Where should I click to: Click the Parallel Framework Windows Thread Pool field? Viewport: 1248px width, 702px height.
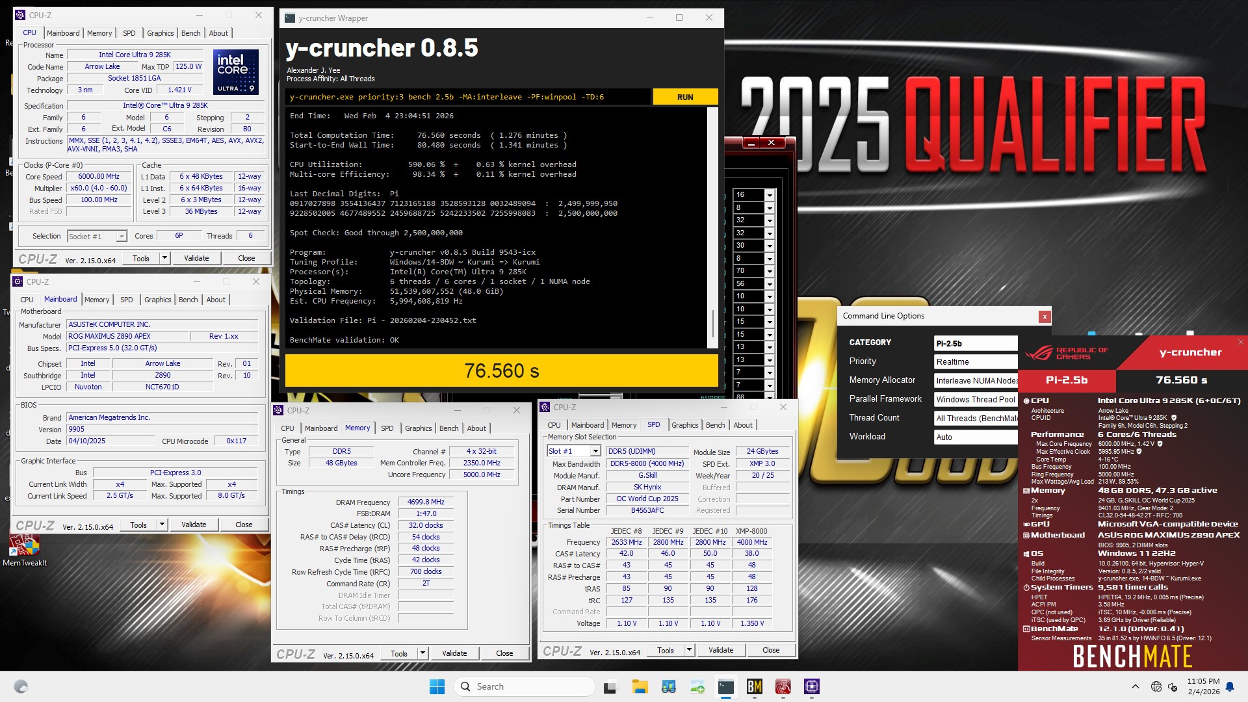pyautogui.click(x=975, y=400)
